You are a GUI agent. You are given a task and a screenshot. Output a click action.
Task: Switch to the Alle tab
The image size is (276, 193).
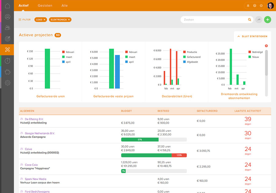coord(65,5)
